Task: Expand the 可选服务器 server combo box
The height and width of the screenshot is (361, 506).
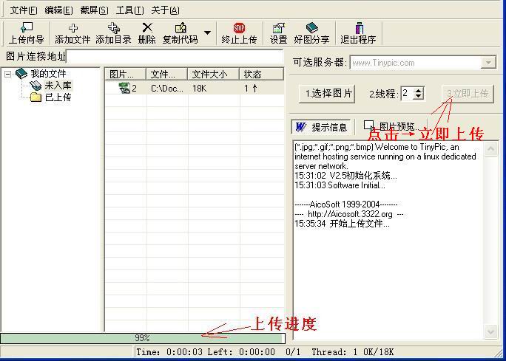Action: [488, 63]
